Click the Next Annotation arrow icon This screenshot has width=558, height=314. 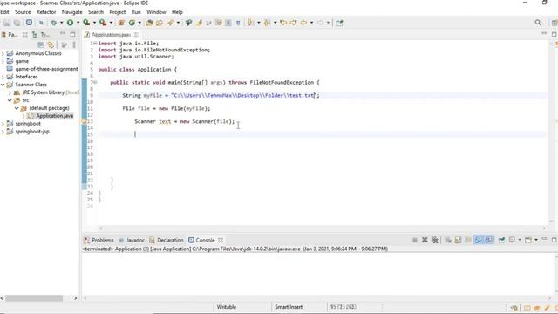(x=250, y=23)
